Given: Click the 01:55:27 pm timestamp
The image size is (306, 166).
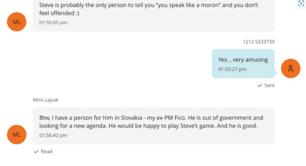Looking at the screenshot, I should 232,69.
